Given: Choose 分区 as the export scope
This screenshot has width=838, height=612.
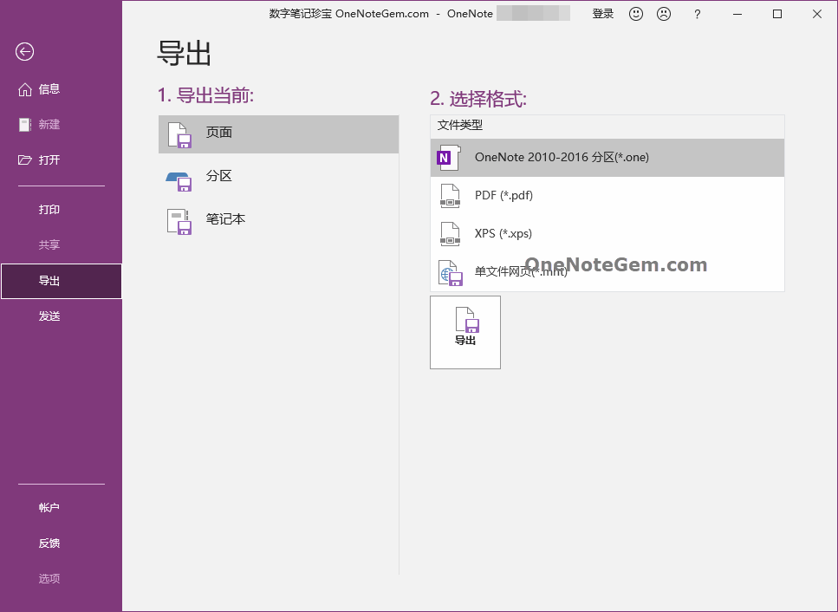Looking at the screenshot, I should click(278, 177).
